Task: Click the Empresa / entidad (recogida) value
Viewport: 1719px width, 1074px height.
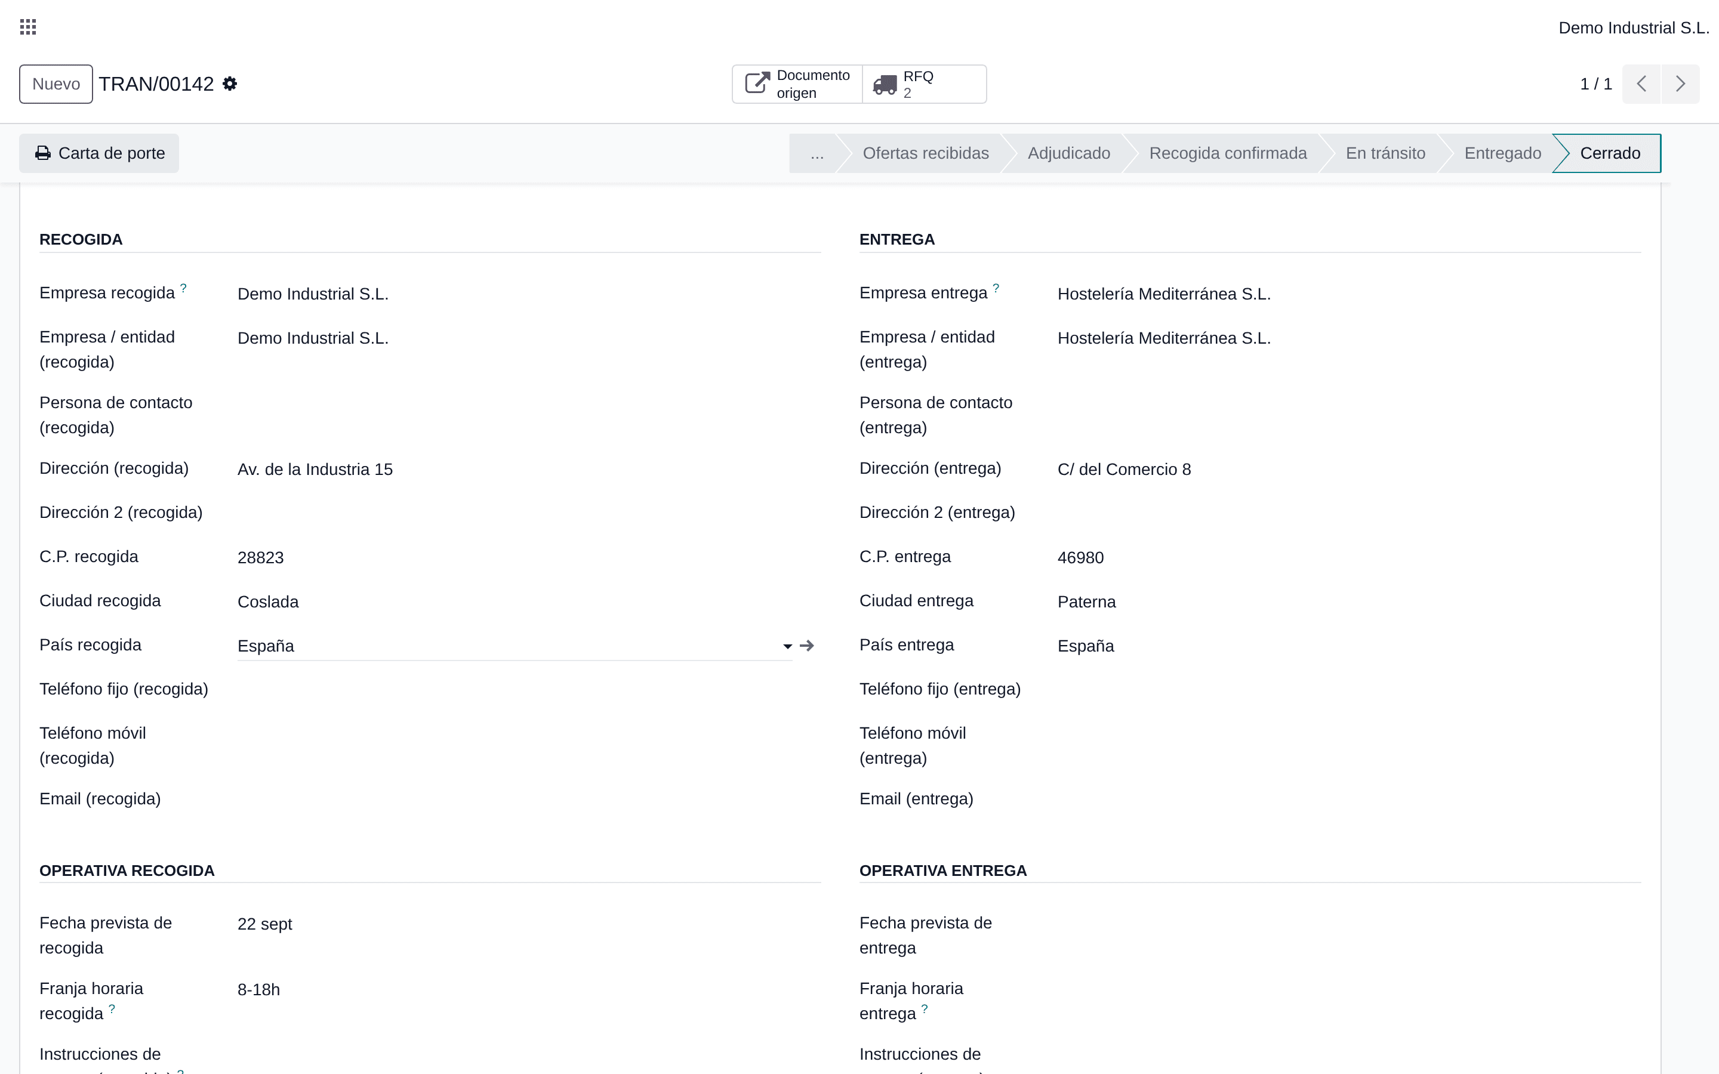Action: [x=313, y=338]
